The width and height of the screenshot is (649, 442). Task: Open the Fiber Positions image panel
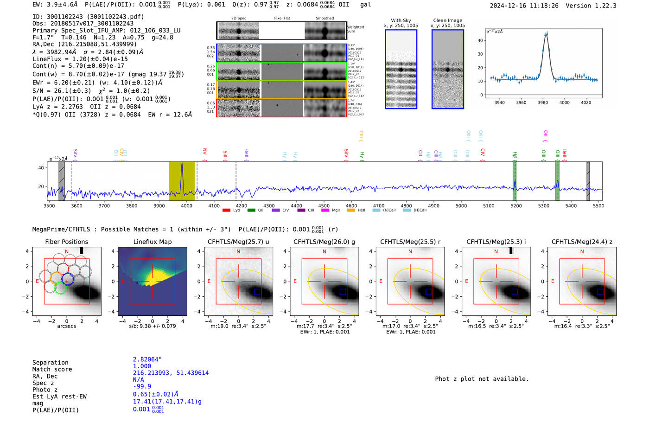coord(67,282)
